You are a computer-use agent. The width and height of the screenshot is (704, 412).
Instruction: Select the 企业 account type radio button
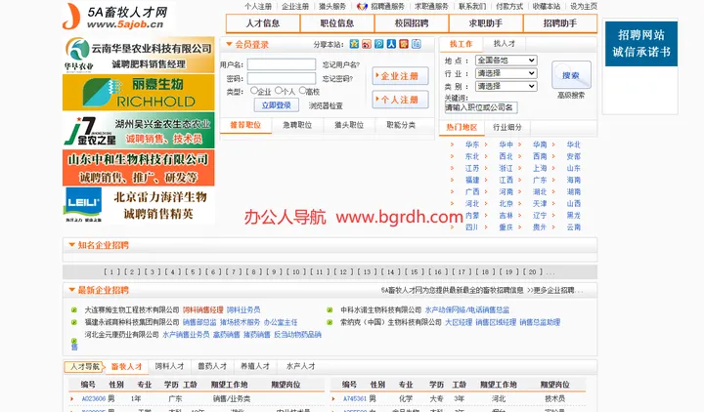pyautogui.click(x=254, y=91)
